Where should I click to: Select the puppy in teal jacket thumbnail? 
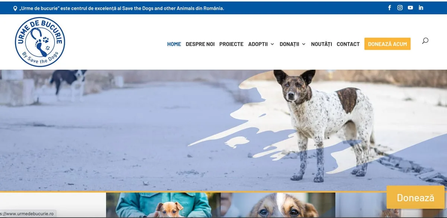pyautogui.click(x=163, y=205)
